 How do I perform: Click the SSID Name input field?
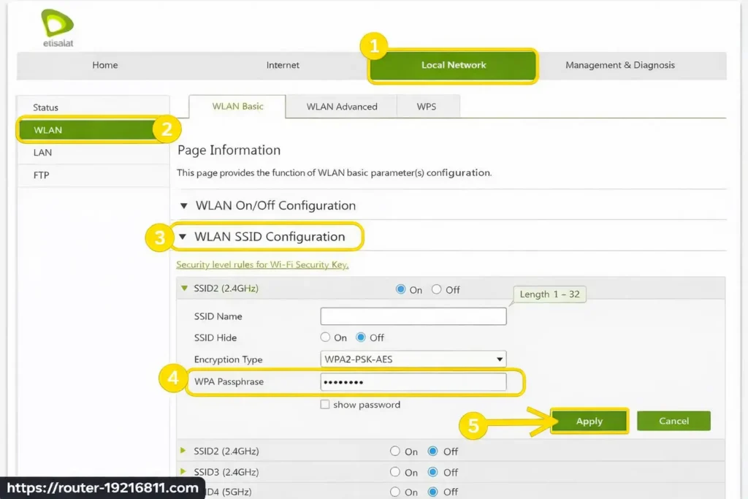tap(413, 316)
